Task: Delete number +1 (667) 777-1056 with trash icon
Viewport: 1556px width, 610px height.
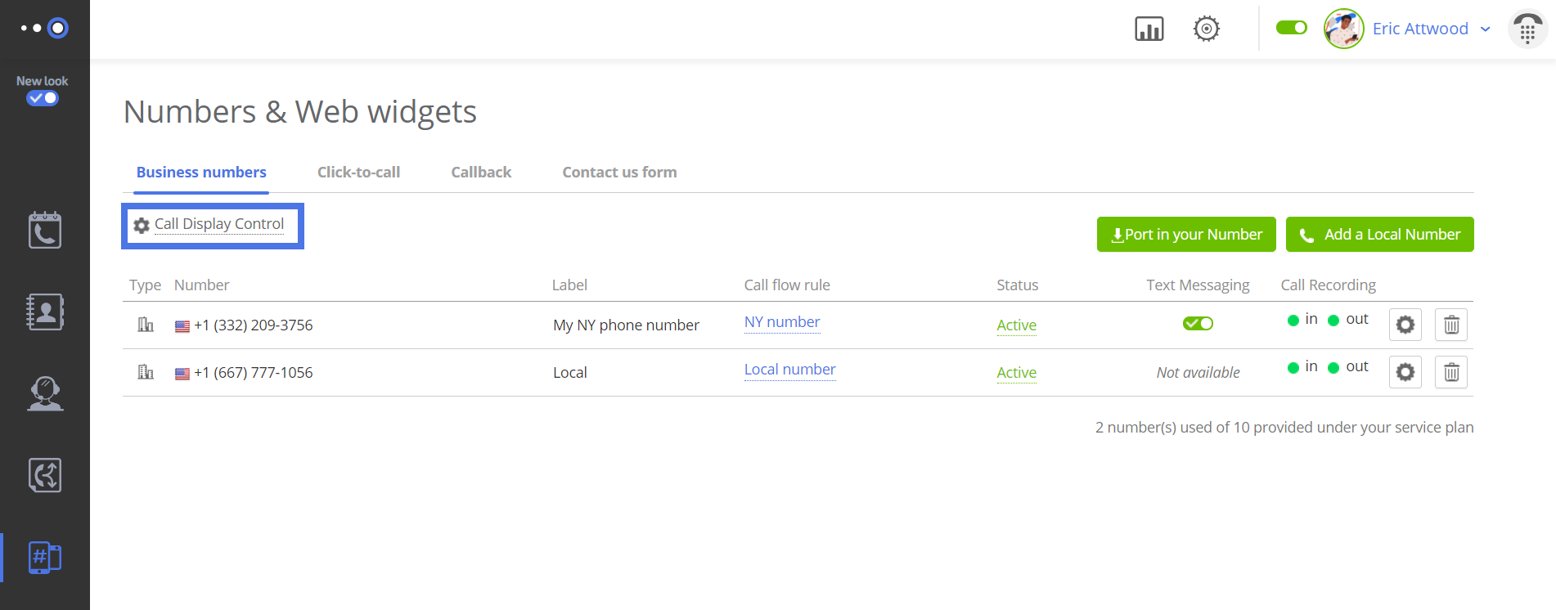Action: coord(1450,372)
